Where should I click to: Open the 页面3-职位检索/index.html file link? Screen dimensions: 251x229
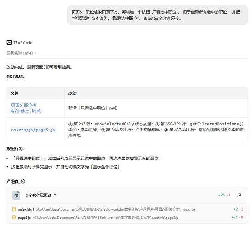pos(26,108)
